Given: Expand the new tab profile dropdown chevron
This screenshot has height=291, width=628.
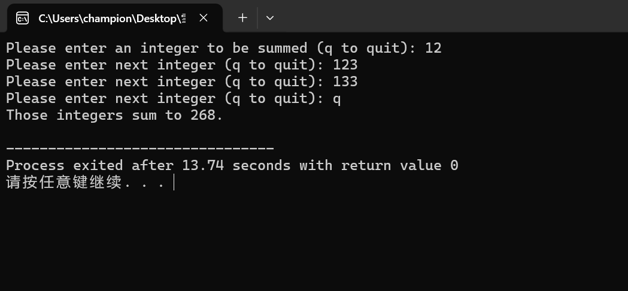Looking at the screenshot, I should coord(270,17).
